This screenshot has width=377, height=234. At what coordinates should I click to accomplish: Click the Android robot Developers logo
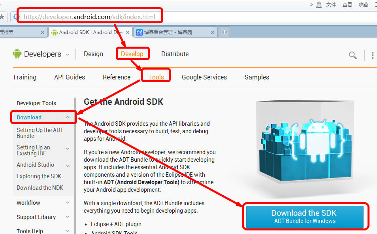coord(17,54)
